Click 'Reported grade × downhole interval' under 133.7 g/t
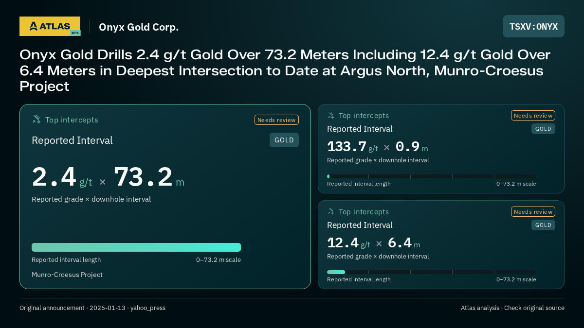Image resolution: width=584 pixels, height=328 pixels. point(378,160)
